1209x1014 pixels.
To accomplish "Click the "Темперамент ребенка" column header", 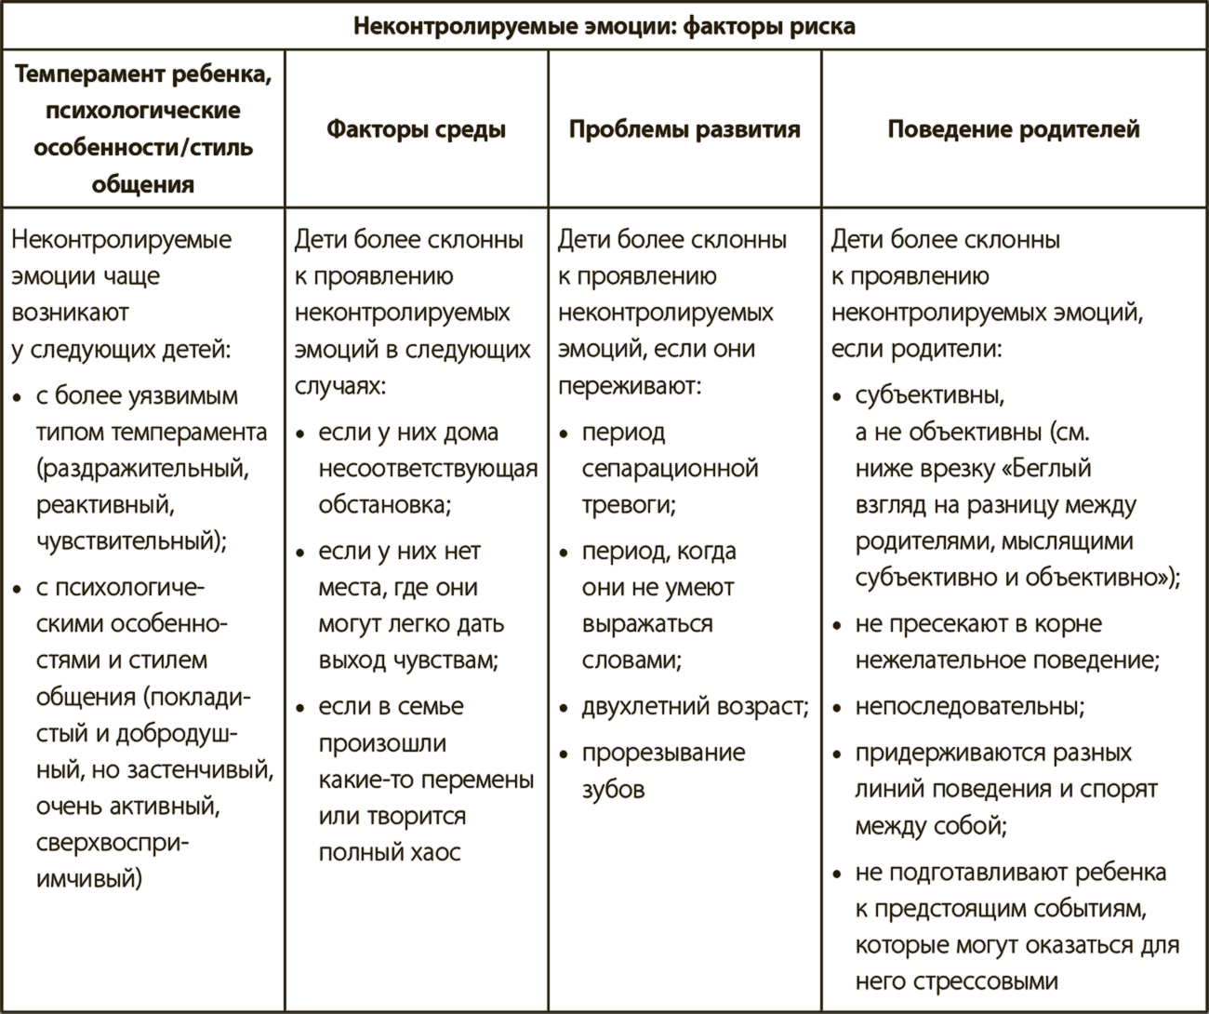I will pos(143,128).
